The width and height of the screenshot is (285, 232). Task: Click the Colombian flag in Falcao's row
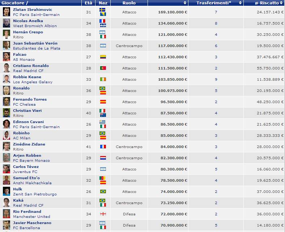point(103,57)
